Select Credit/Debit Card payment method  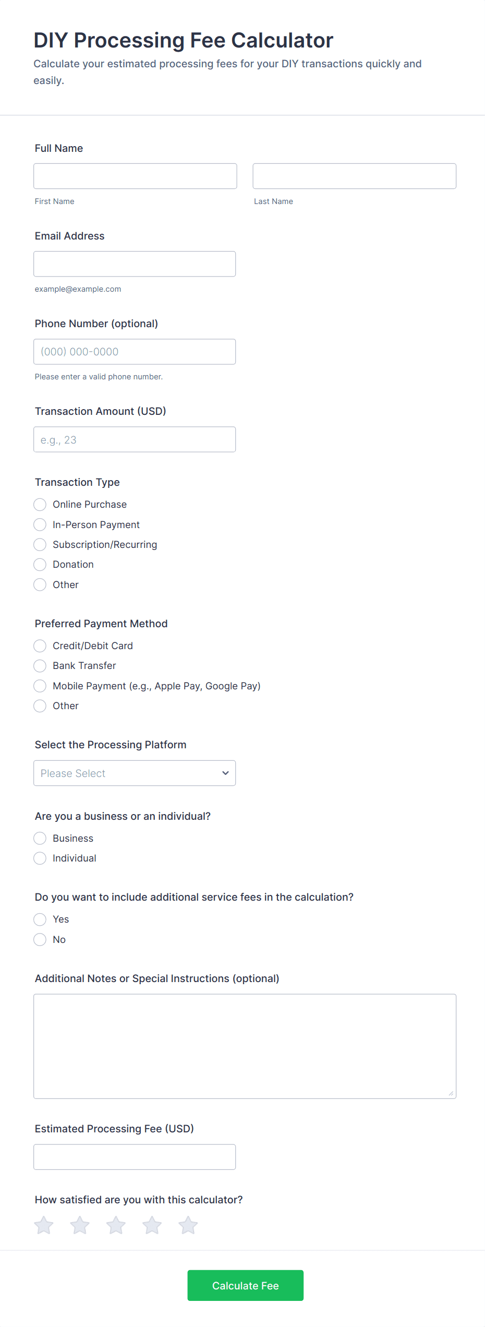[x=40, y=646]
